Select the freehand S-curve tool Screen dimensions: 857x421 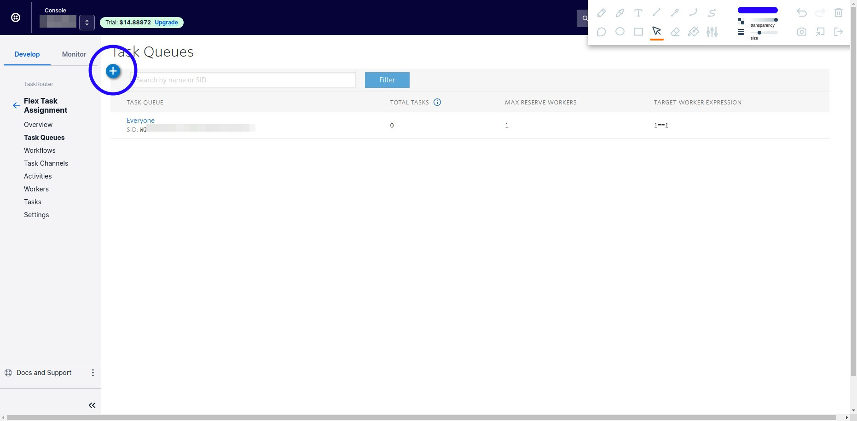pyautogui.click(x=712, y=13)
